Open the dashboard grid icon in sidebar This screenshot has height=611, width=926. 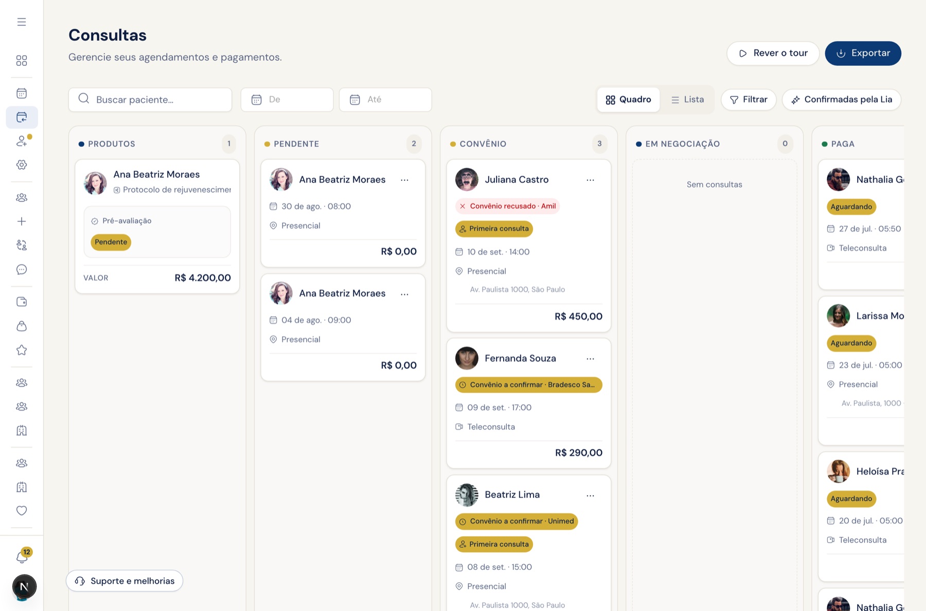point(22,61)
